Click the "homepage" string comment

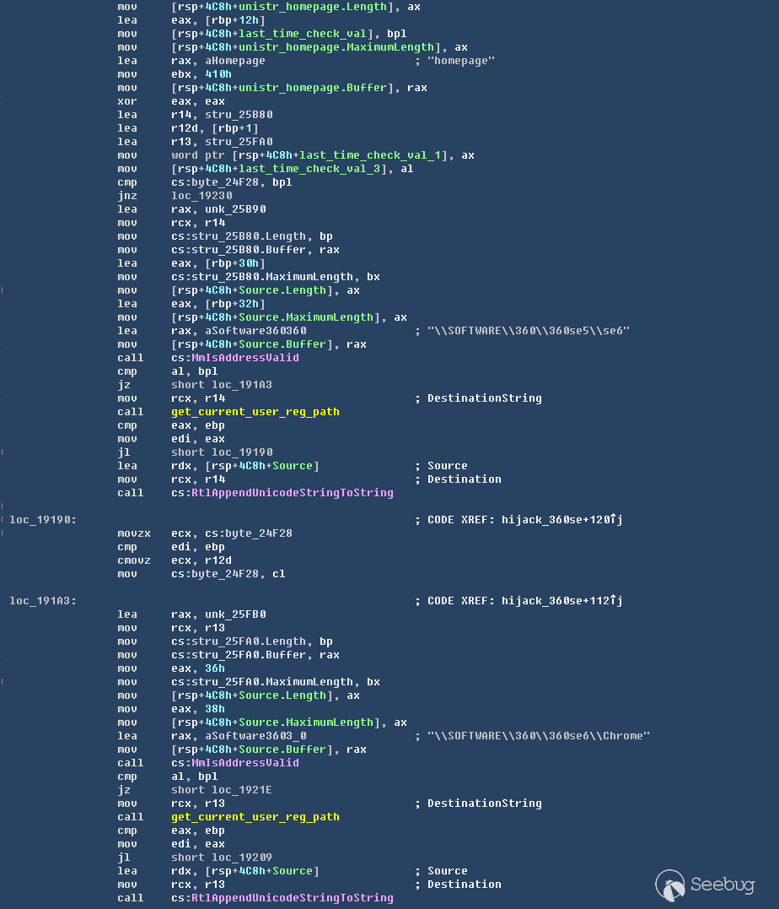(x=461, y=61)
